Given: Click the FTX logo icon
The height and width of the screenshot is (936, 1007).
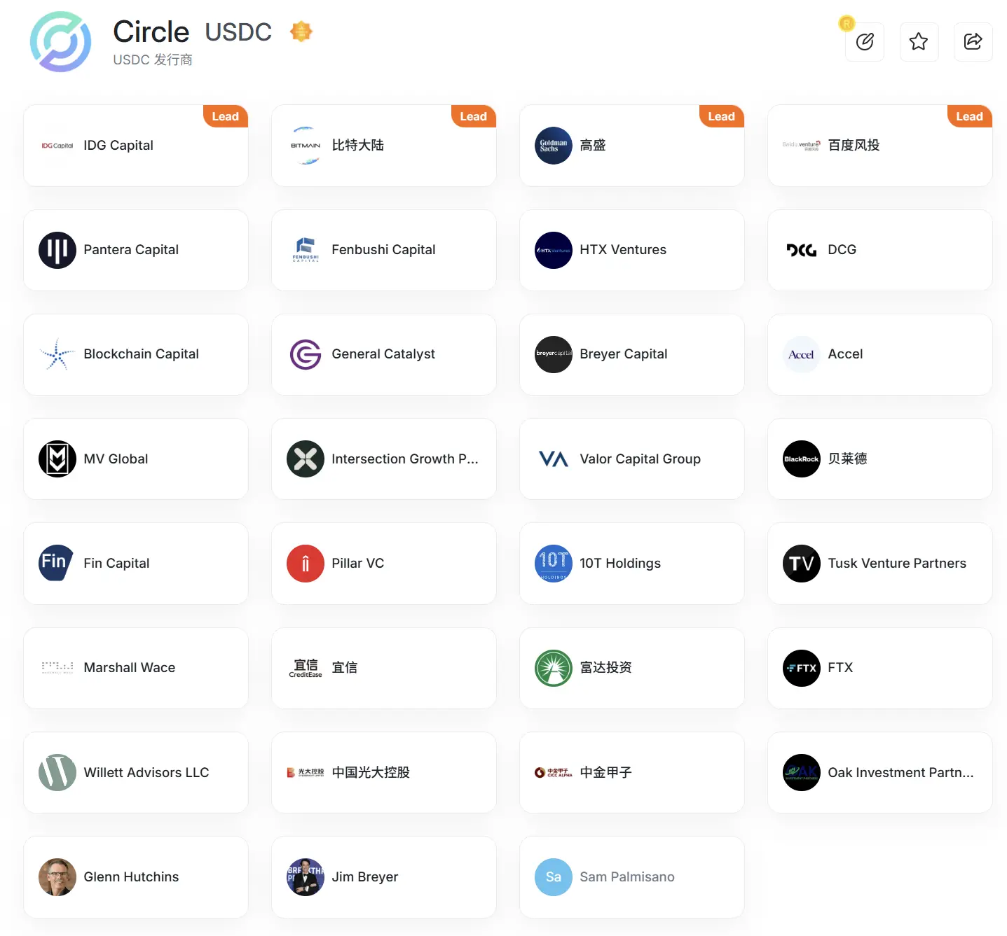Looking at the screenshot, I should pos(801,668).
